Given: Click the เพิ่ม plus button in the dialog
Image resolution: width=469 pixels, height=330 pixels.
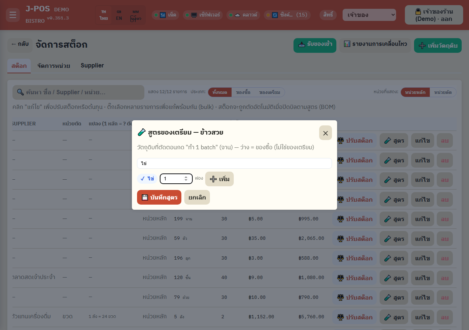Looking at the screenshot, I should point(219,179).
